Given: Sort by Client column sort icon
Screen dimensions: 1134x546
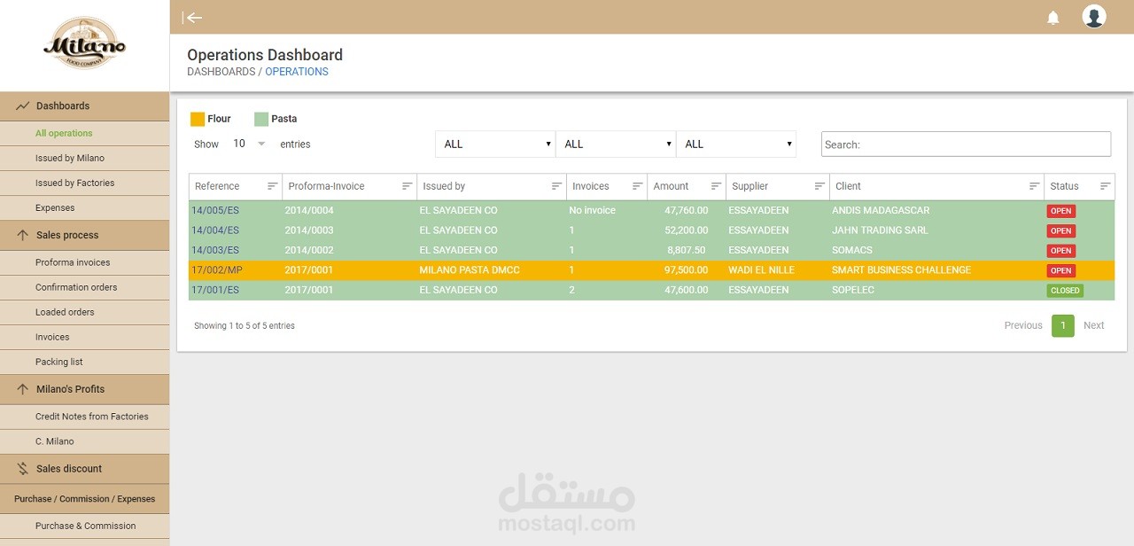Looking at the screenshot, I should coord(1035,186).
